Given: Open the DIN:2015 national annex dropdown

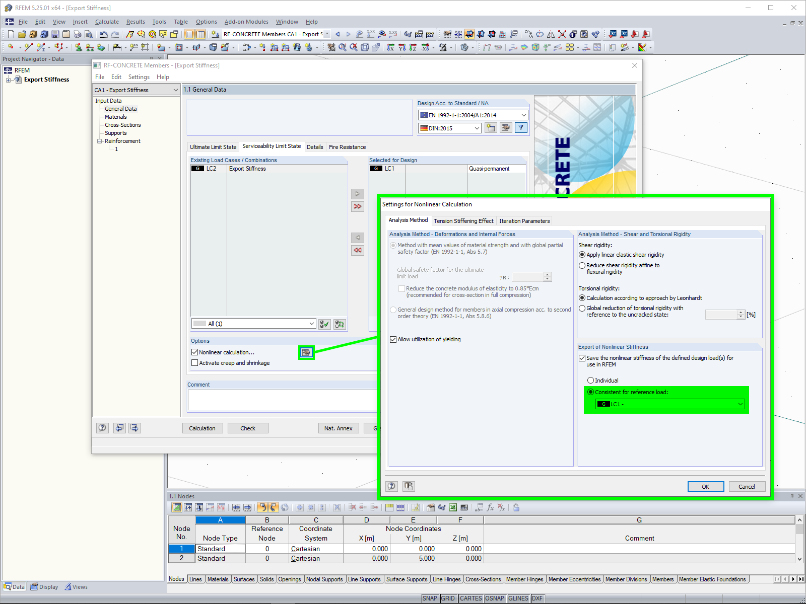Looking at the screenshot, I should click(x=450, y=128).
